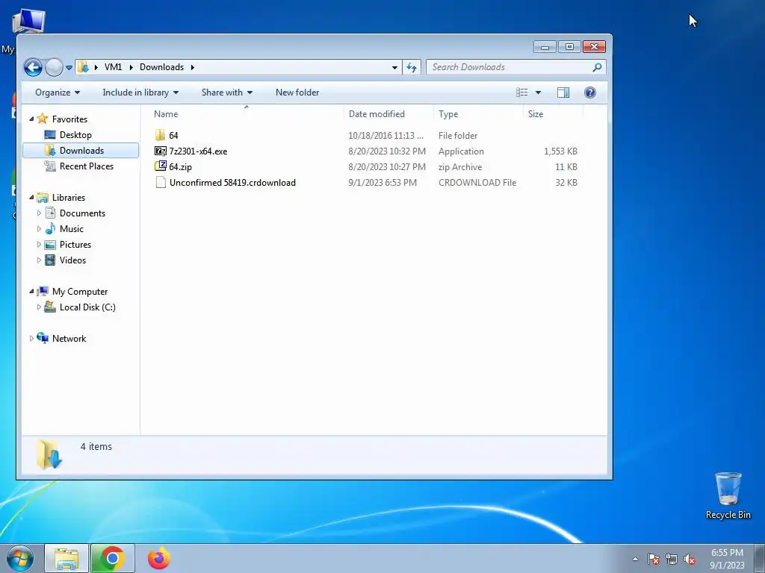Show the preview pane
Viewport: 765px width, 573px height.
pyautogui.click(x=563, y=93)
